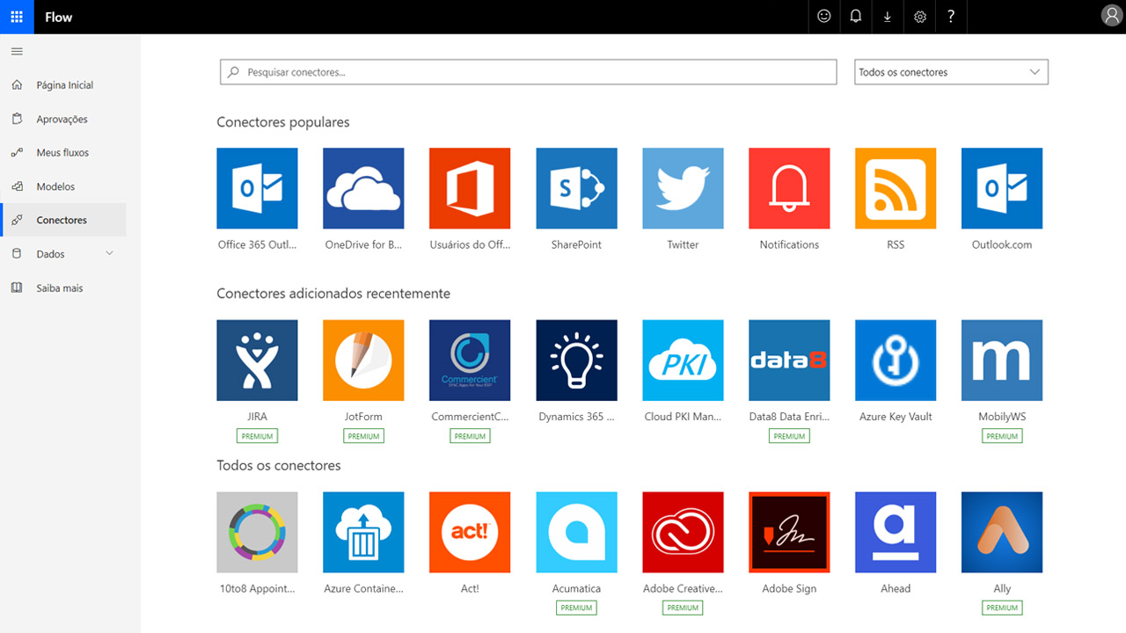The height and width of the screenshot is (633, 1126).
Task: Collapse the sidebar with hamburger icon
Action: pos(17,52)
